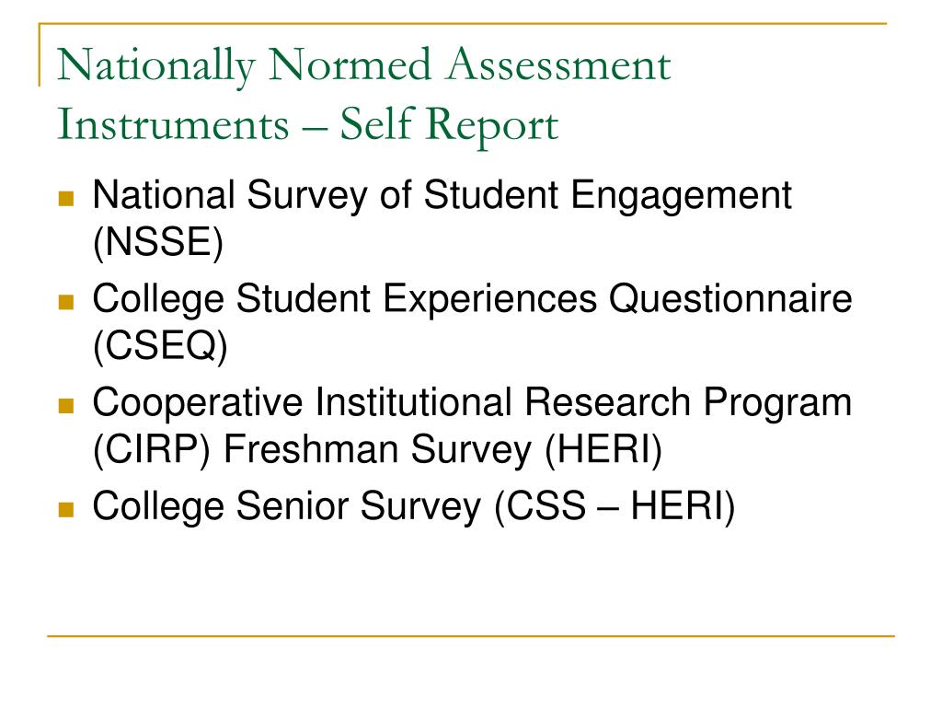The height and width of the screenshot is (707, 942).
Task: Select the text 'National Survey of Student Engagement'
Action: point(442,197)
